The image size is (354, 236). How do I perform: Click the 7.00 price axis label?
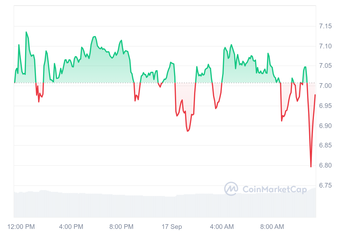[325, 86]
